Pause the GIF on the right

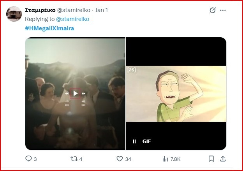click(135, 141)
